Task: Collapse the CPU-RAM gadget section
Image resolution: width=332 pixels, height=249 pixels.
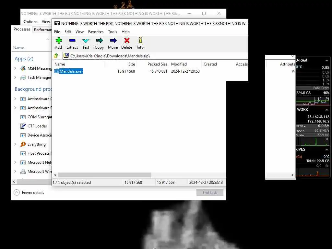Action: (327, 60)
